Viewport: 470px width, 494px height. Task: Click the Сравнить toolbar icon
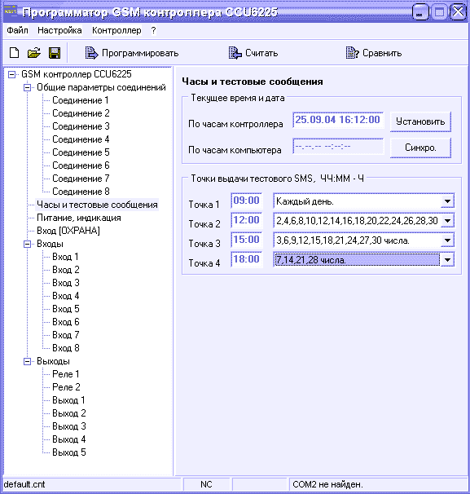click(352, 53)
